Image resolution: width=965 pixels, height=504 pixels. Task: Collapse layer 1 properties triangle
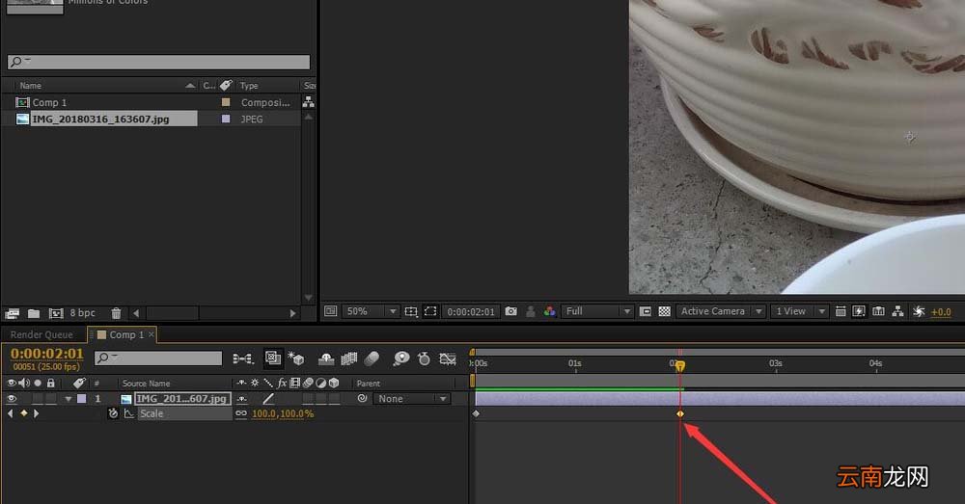pos(69,399)
